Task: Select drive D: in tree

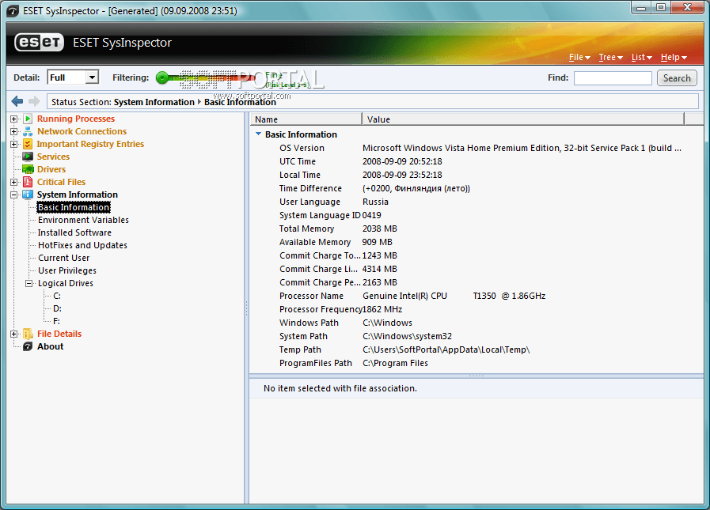Action: pos(57,308)
